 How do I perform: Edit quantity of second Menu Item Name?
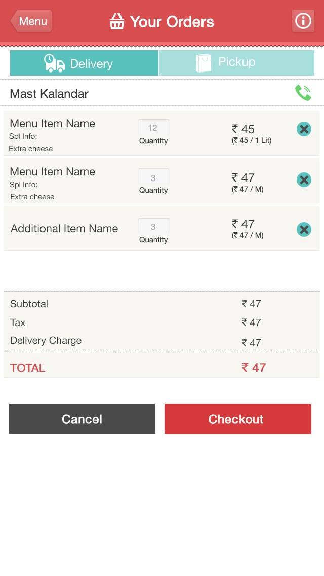[153, 178]
